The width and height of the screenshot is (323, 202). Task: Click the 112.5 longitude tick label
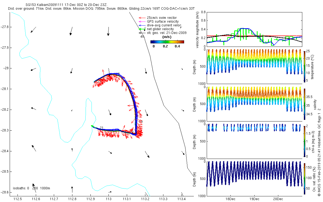tap(18, 199)
